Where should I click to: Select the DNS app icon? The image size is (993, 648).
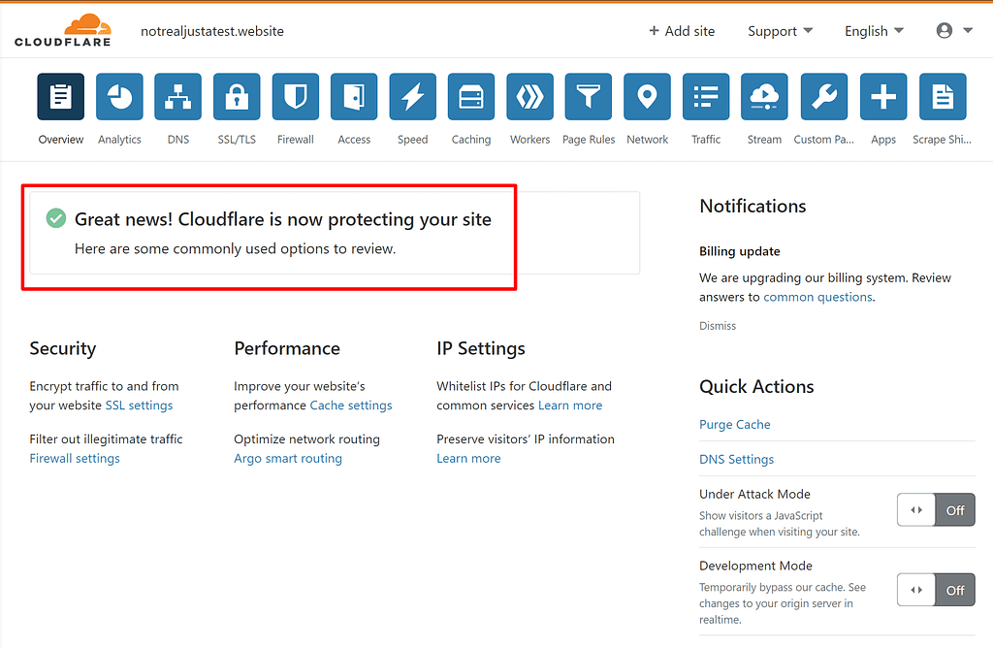click(x=177, y=96)
